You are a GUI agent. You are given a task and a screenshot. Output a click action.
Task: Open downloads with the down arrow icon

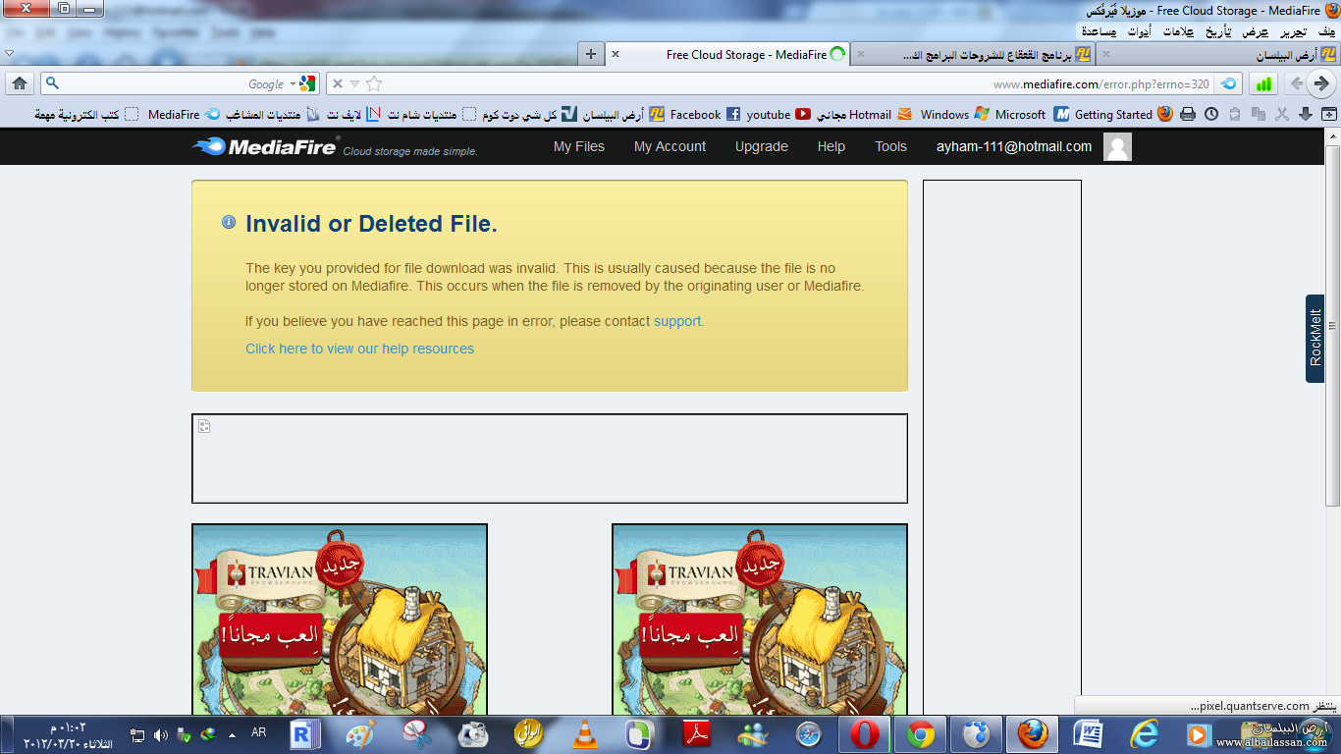pyautogui.click(x=1306, y=114)
